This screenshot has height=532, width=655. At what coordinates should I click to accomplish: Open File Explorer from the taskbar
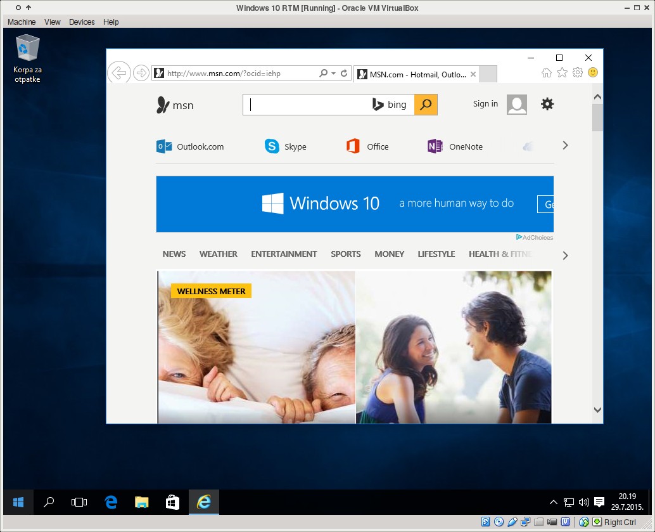pyautogui.click(x=142, y=502)
